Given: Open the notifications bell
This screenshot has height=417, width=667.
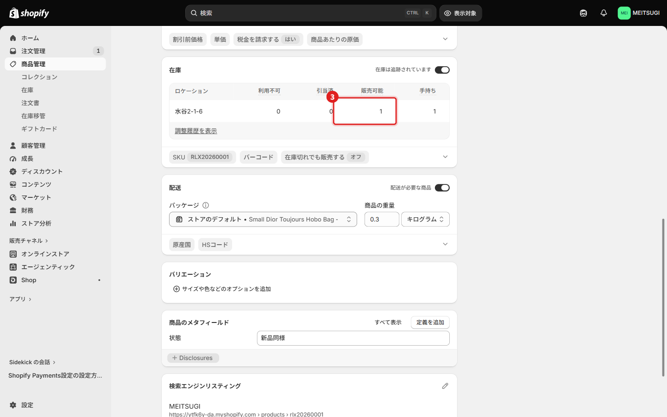Looking at the screenshot, I should point(604,13).
